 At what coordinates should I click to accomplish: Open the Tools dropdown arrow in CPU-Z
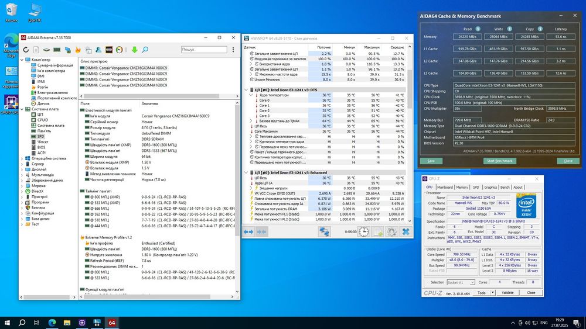493,293
